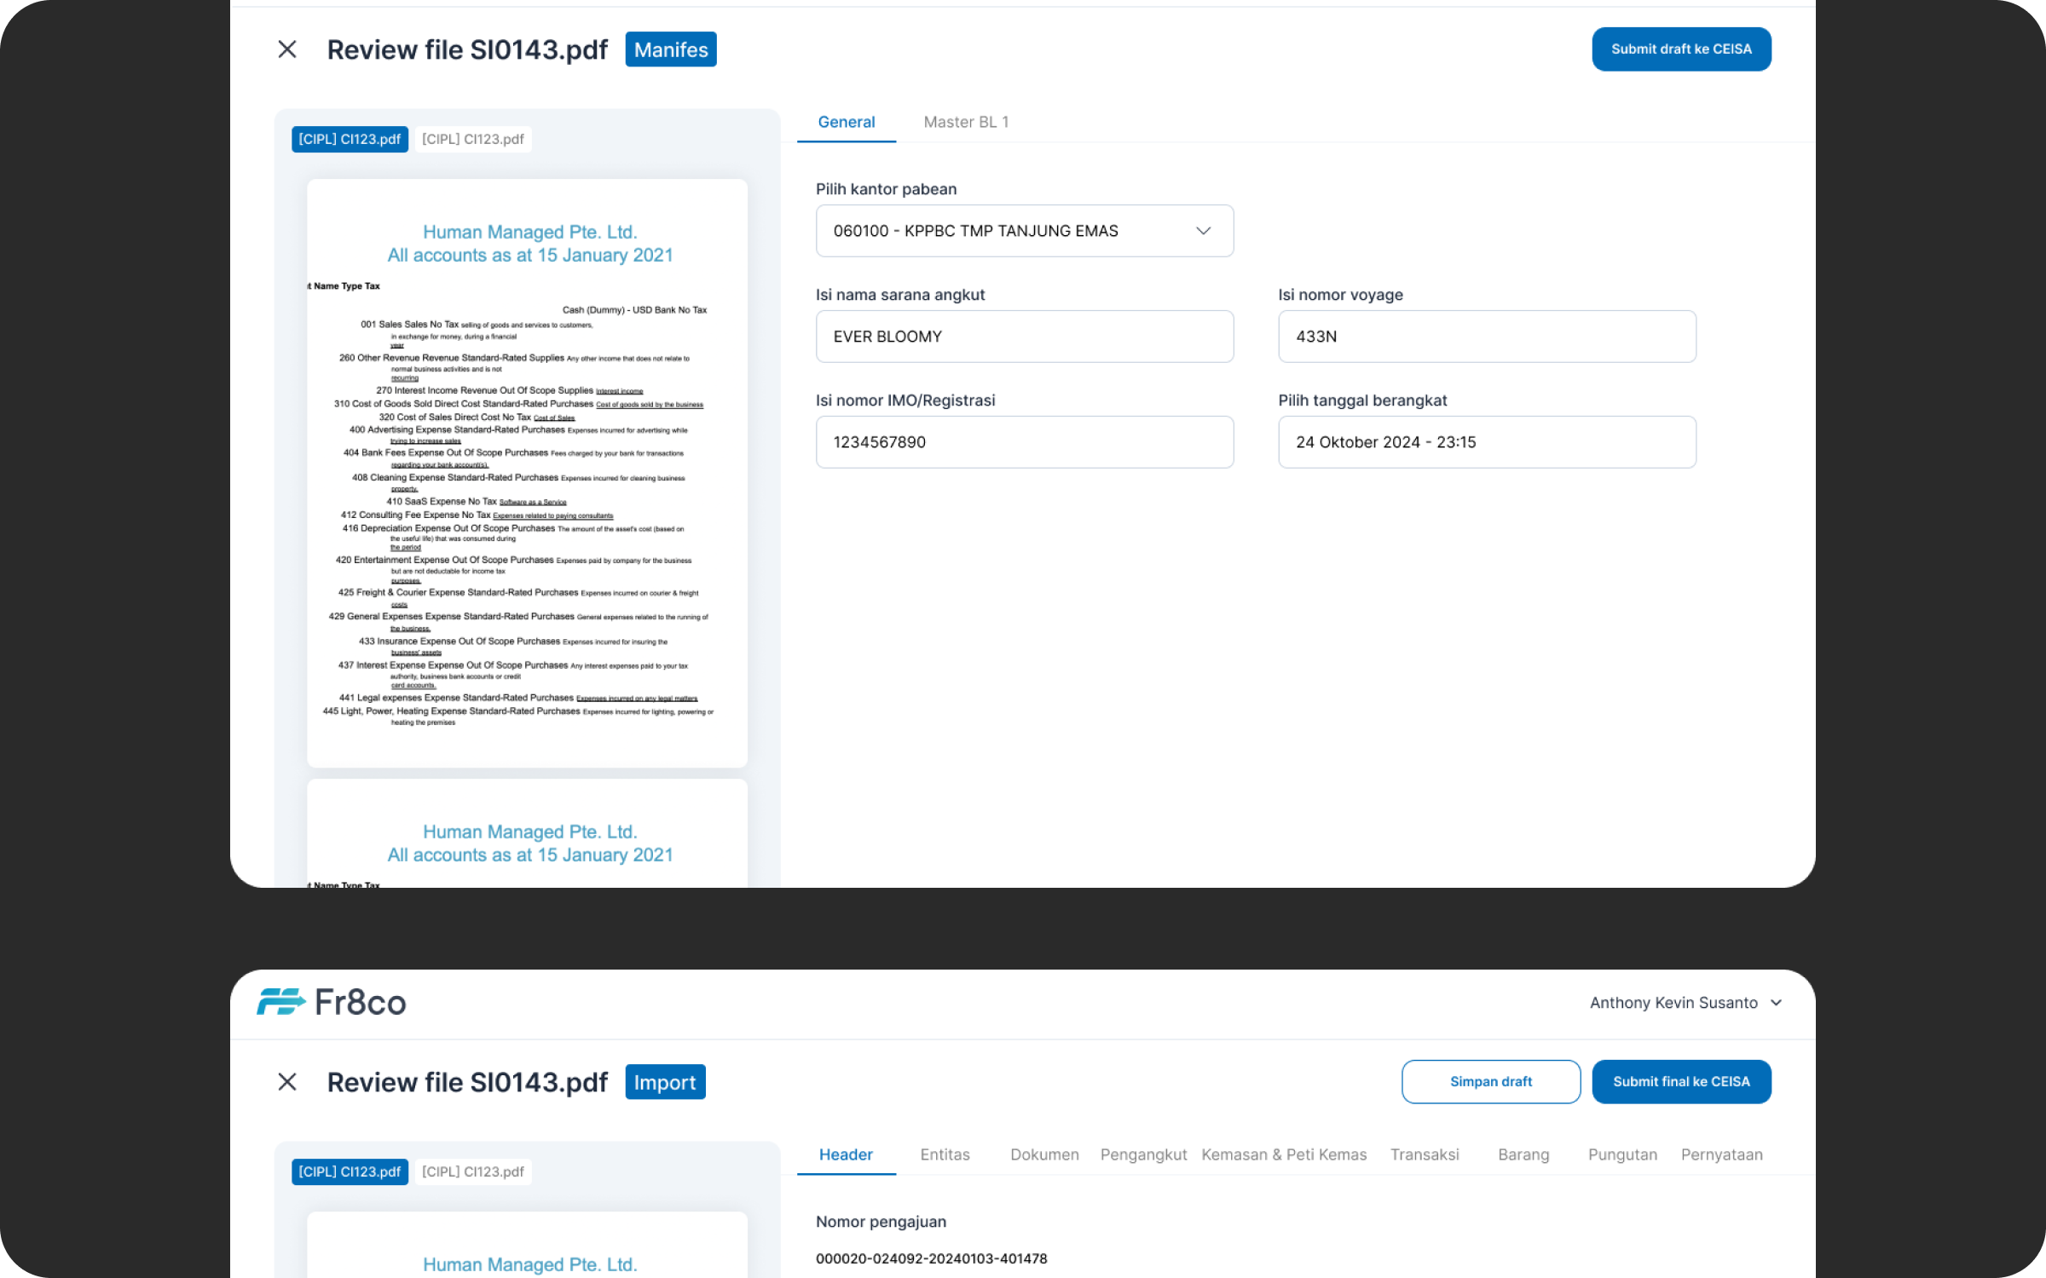Click the nomor IMO/Registrasi field

pyautogui.click(x=1024, y=442)
